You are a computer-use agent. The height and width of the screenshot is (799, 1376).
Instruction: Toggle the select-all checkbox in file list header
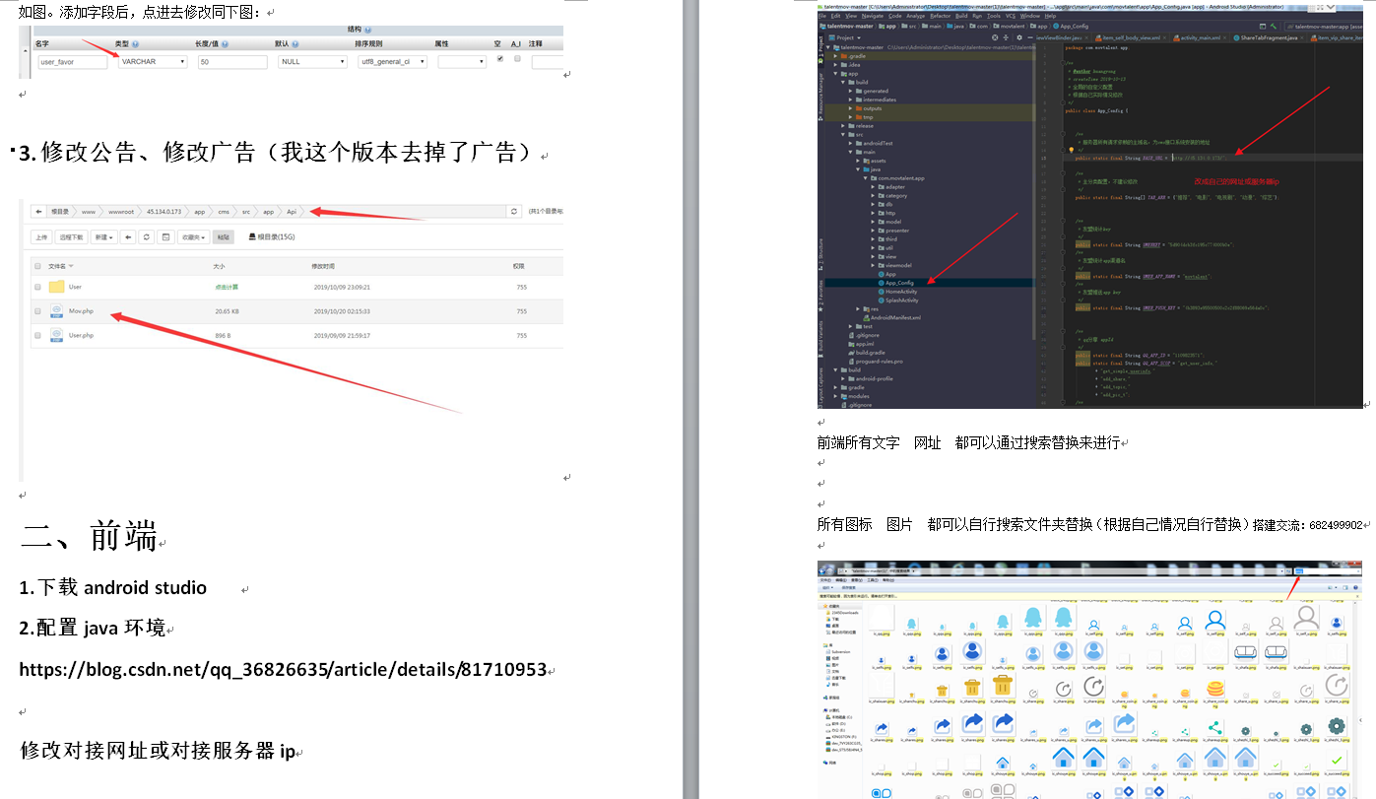click(x=38, y=268)
